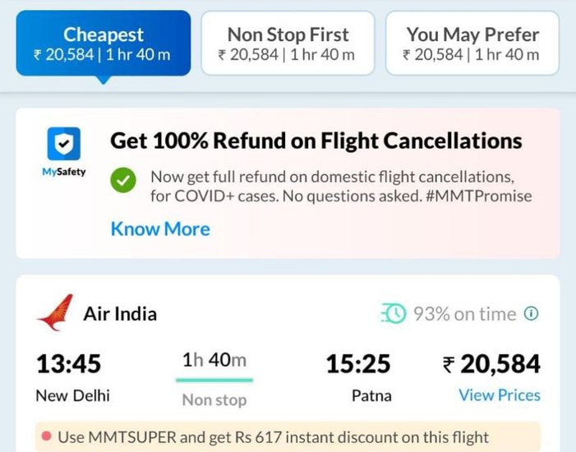Select the Cheapest sort tab
Image resolution: width=576 pixels, height=452 pixels.
(104, 44)
